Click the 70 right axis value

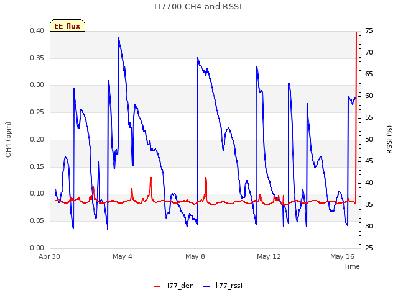[369, 52]
